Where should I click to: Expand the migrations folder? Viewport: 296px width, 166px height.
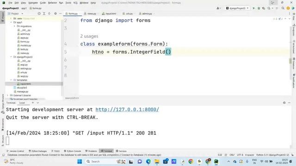(14, 26)
